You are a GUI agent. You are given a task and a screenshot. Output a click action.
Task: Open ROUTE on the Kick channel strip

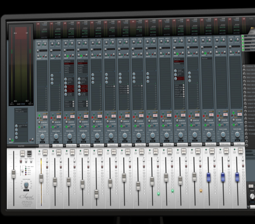tap(52, 44)
